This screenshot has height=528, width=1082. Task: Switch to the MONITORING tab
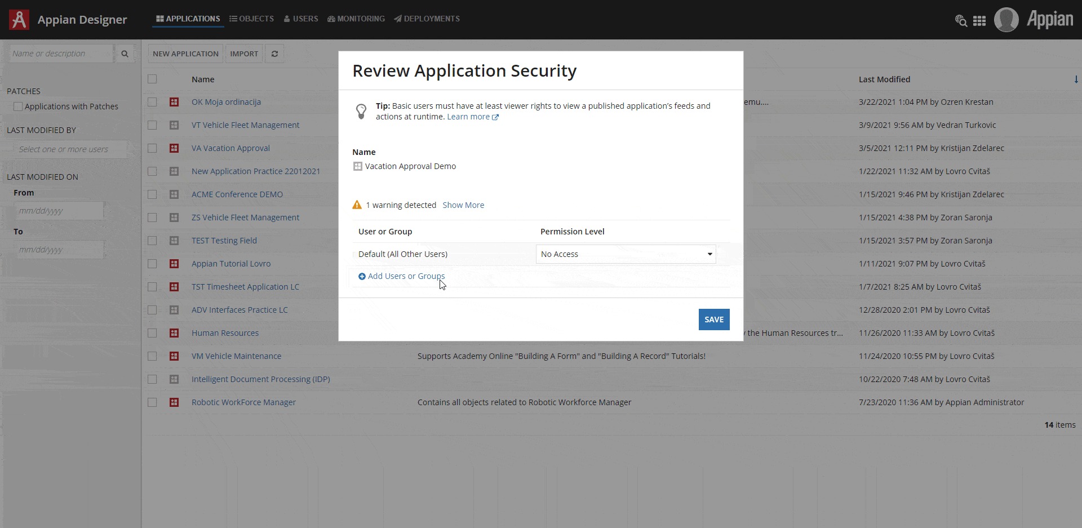pos(356,19)
